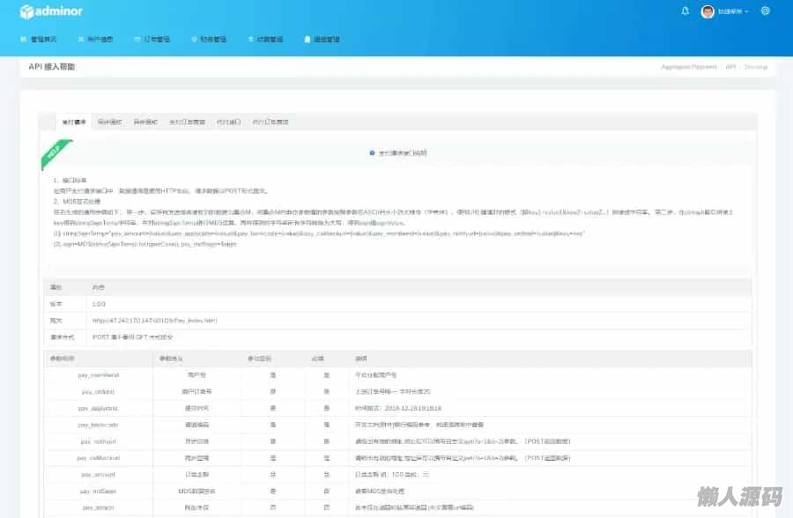The image size is (793, 518).
Task: Open the 订单管理 navigation menu
Action: pyautogui.click(x=152, y=39)
